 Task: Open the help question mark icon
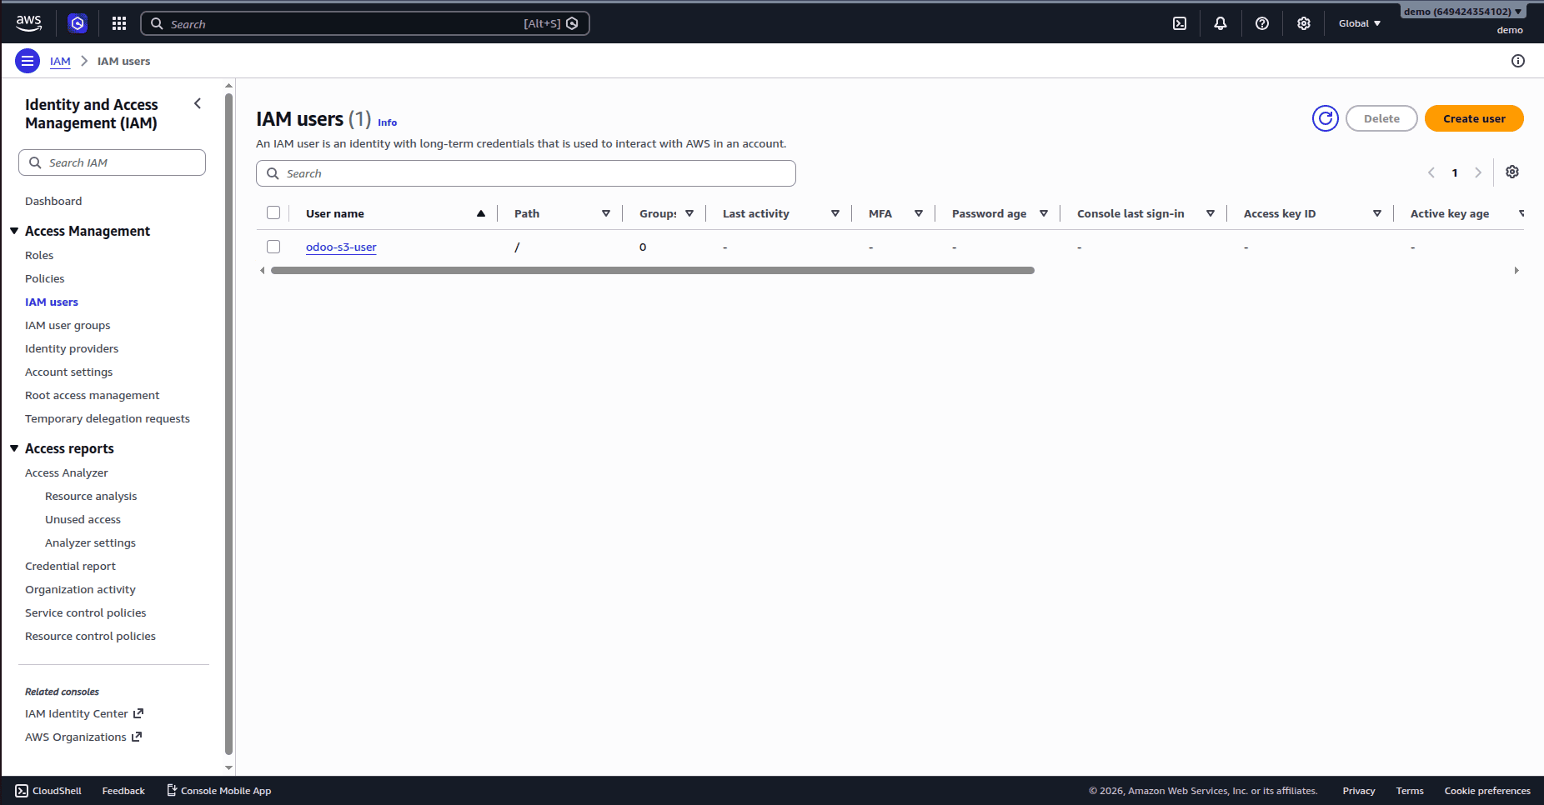point(1262,23)
